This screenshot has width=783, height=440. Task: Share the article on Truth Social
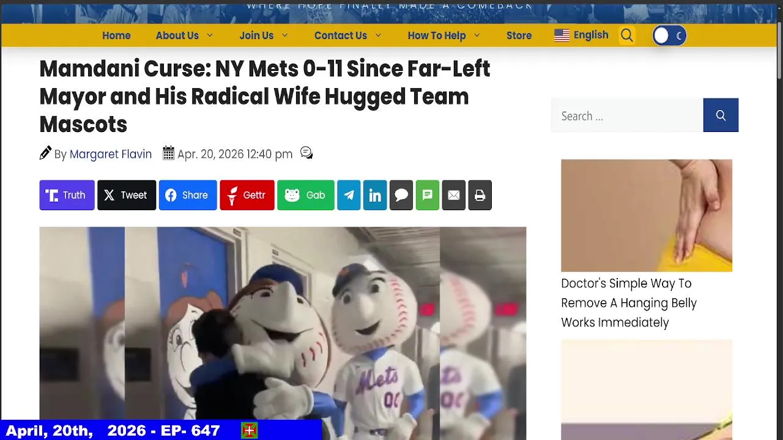click(67, 195)
